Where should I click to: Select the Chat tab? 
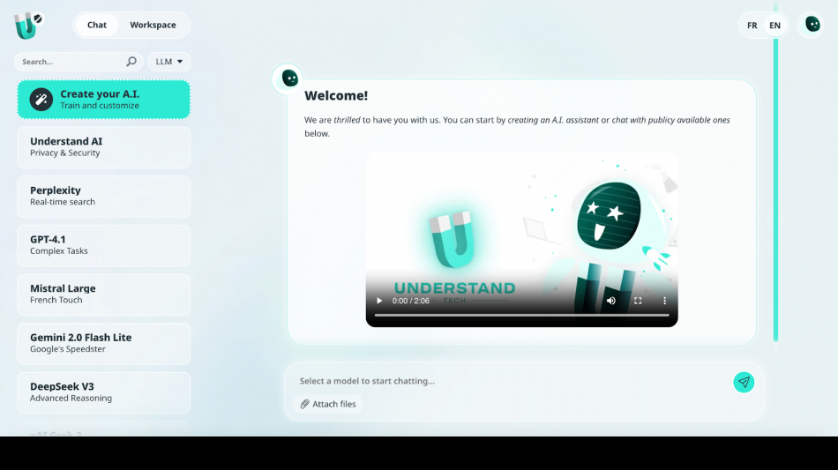pyautogui.click(x=97, y=25)
